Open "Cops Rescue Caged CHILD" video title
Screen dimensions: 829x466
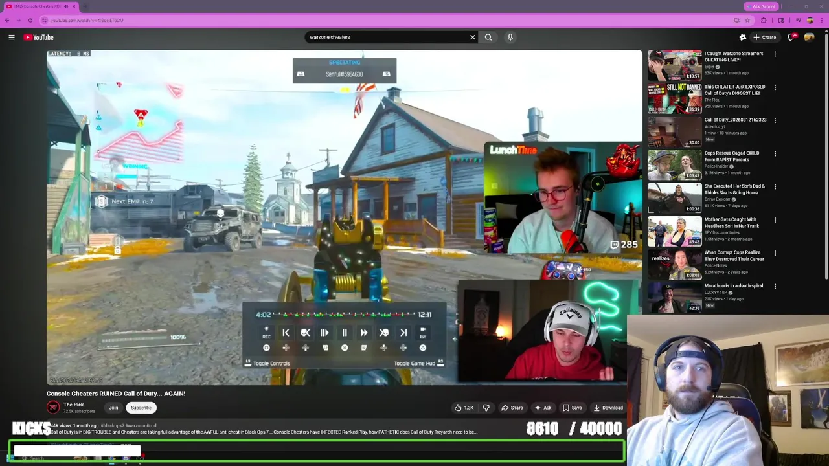pos(732,156)
